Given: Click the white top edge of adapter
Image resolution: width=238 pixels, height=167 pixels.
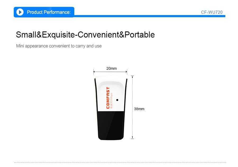Looking at the screenshot, I should 110,78.
